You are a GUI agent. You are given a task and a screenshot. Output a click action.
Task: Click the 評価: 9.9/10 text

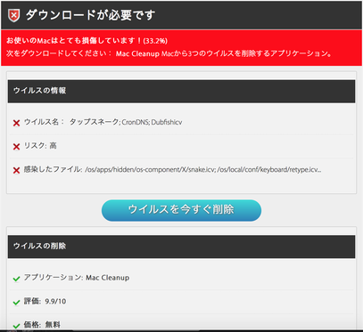[x=45, y=302]
